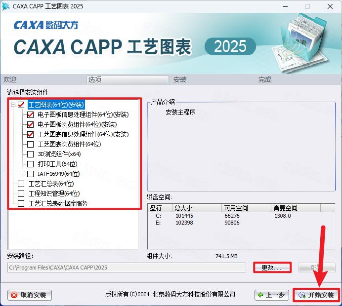Click the start install disc icon
This screenshot has width=342, height=306.
[301, 295]
